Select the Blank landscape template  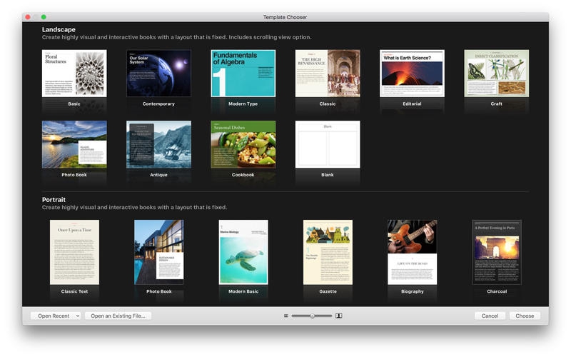coord(328,144)
